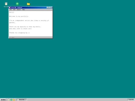
Task: Open the About Me notepad desktop icon
Action: click(x=6, y=4)
